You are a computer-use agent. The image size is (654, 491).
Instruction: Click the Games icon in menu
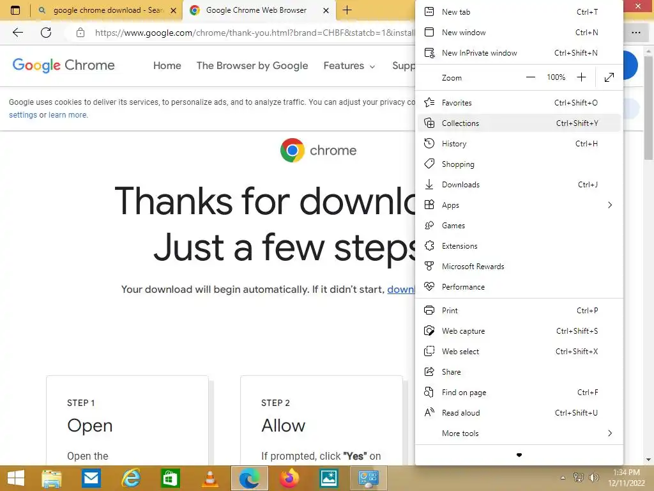429,225
